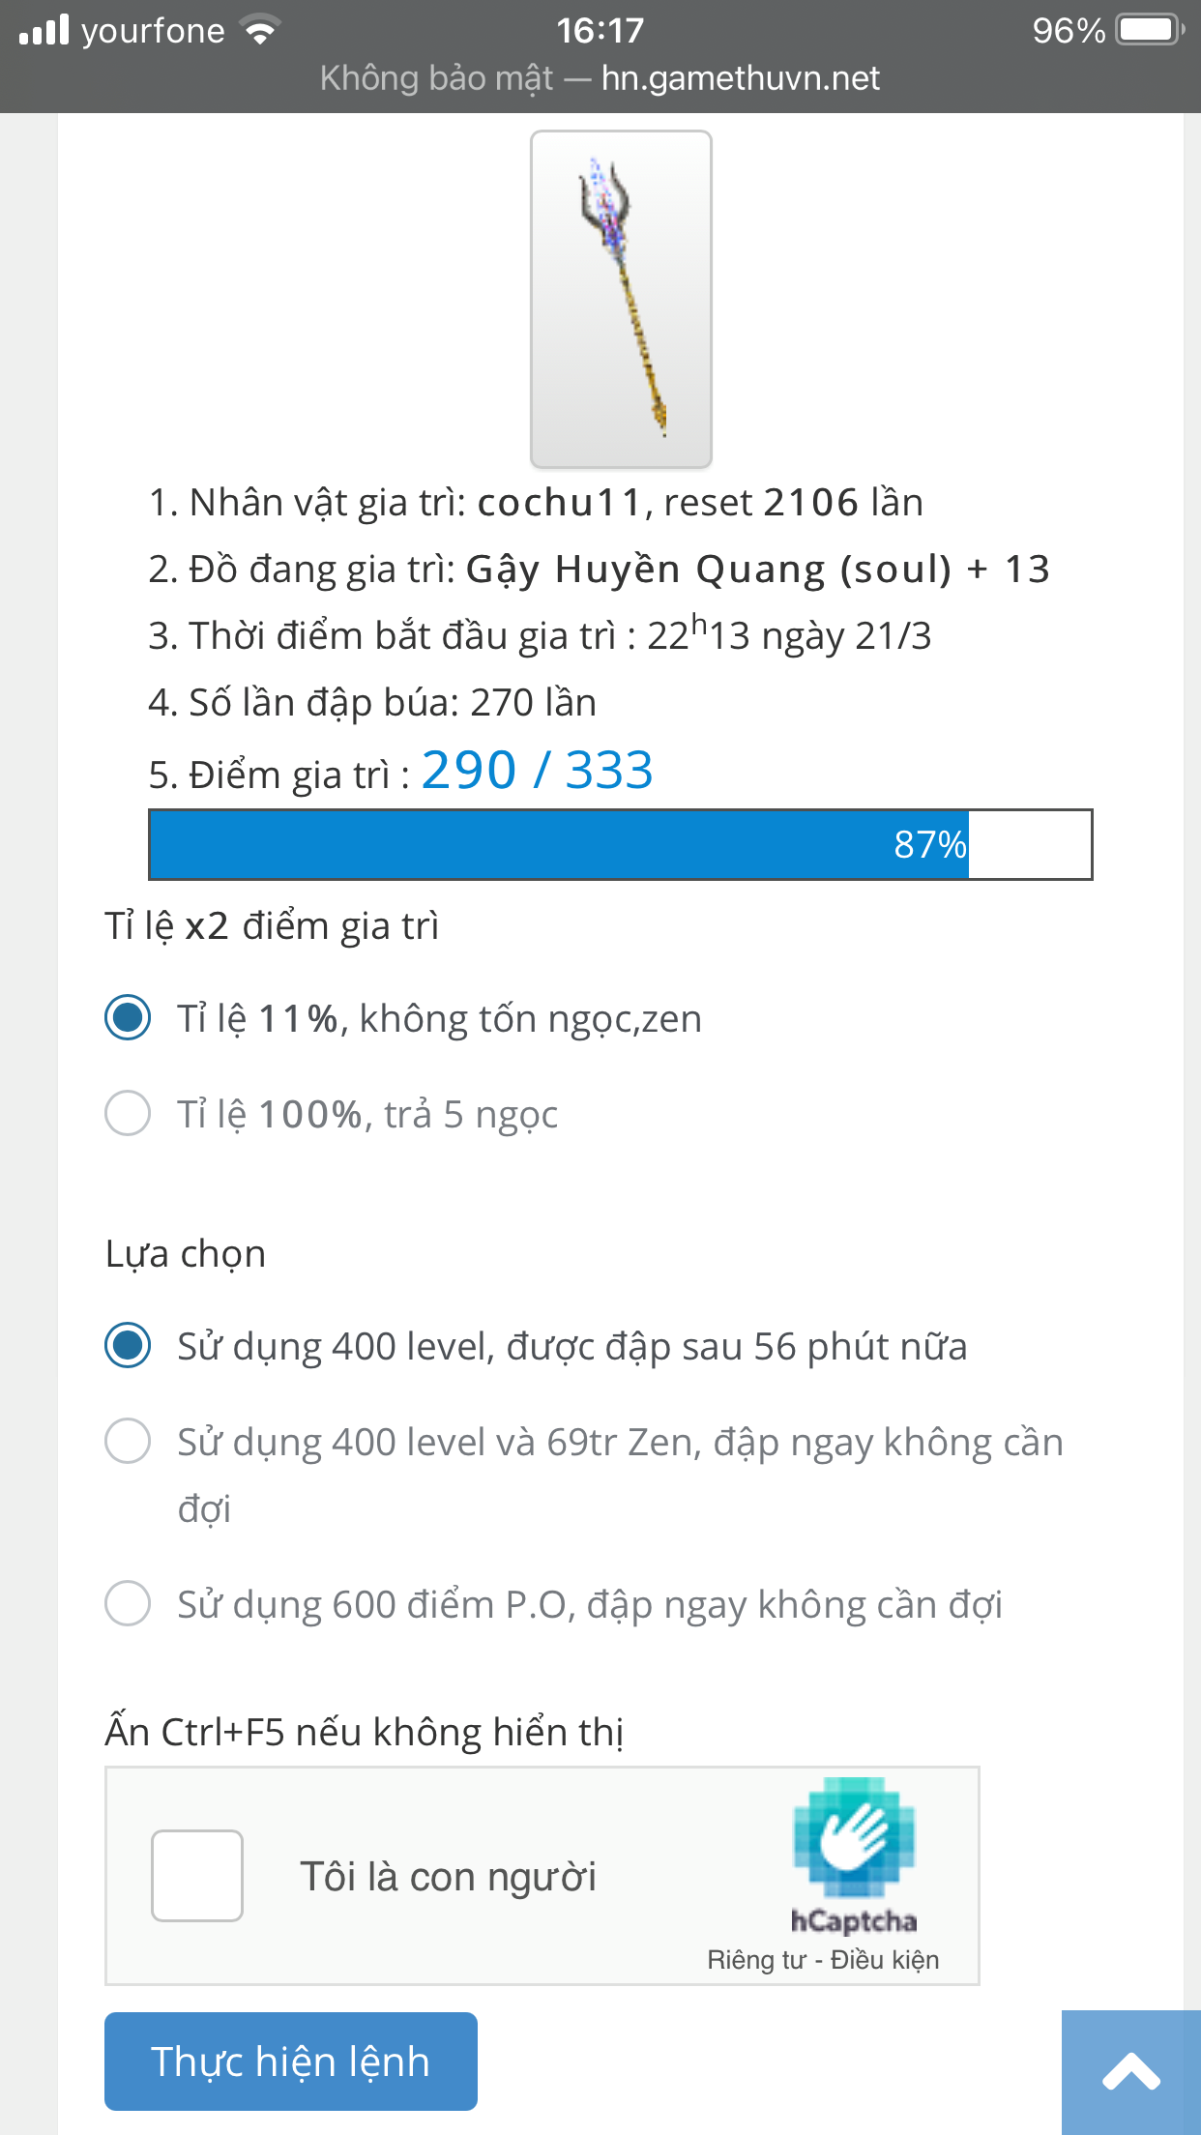Select the 11% rate option
1201x2135 pixels.
point(128,1018)
